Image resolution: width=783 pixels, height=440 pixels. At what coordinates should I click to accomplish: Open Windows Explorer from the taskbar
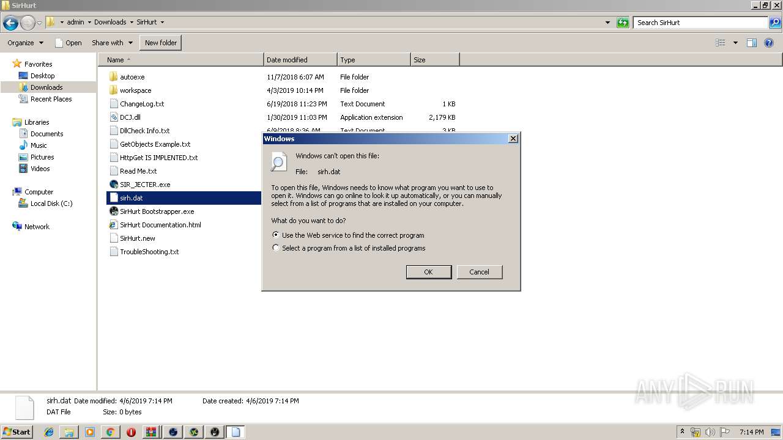(x=69, y=432)
